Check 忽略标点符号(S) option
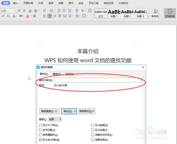The height and width of the screenshot is (144, 177). pyautogui.click(x=93, y=135)
